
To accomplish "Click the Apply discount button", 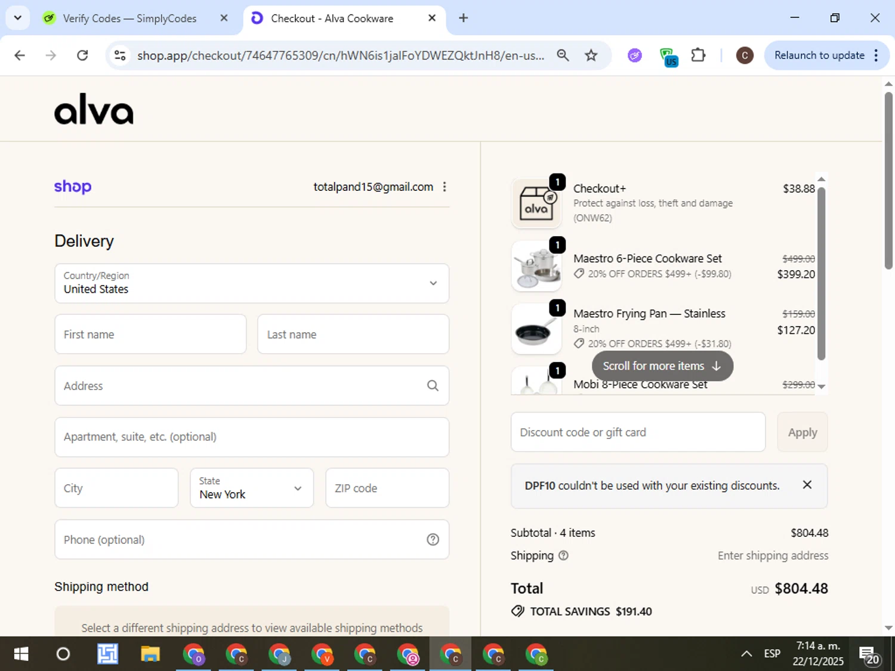I will click(803, 432).
